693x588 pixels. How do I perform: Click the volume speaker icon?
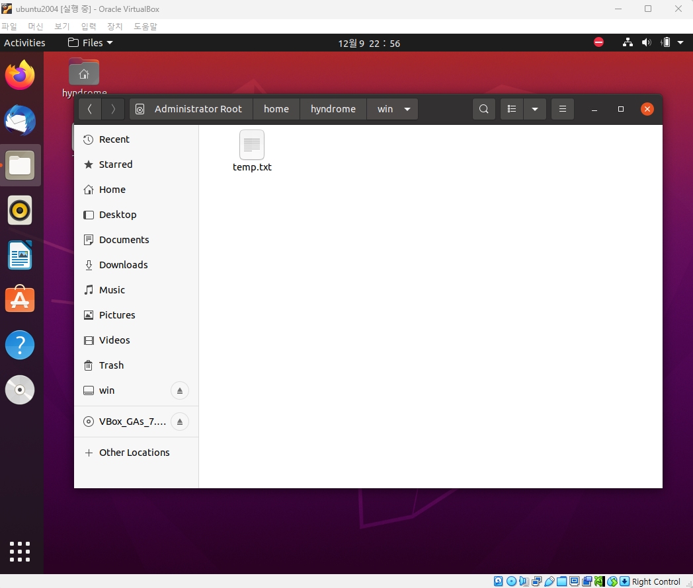pyautogui.click(x=647, y=43)
